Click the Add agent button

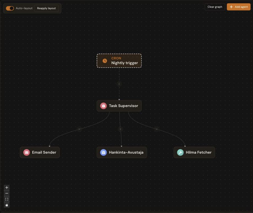(x=238, y=7)
